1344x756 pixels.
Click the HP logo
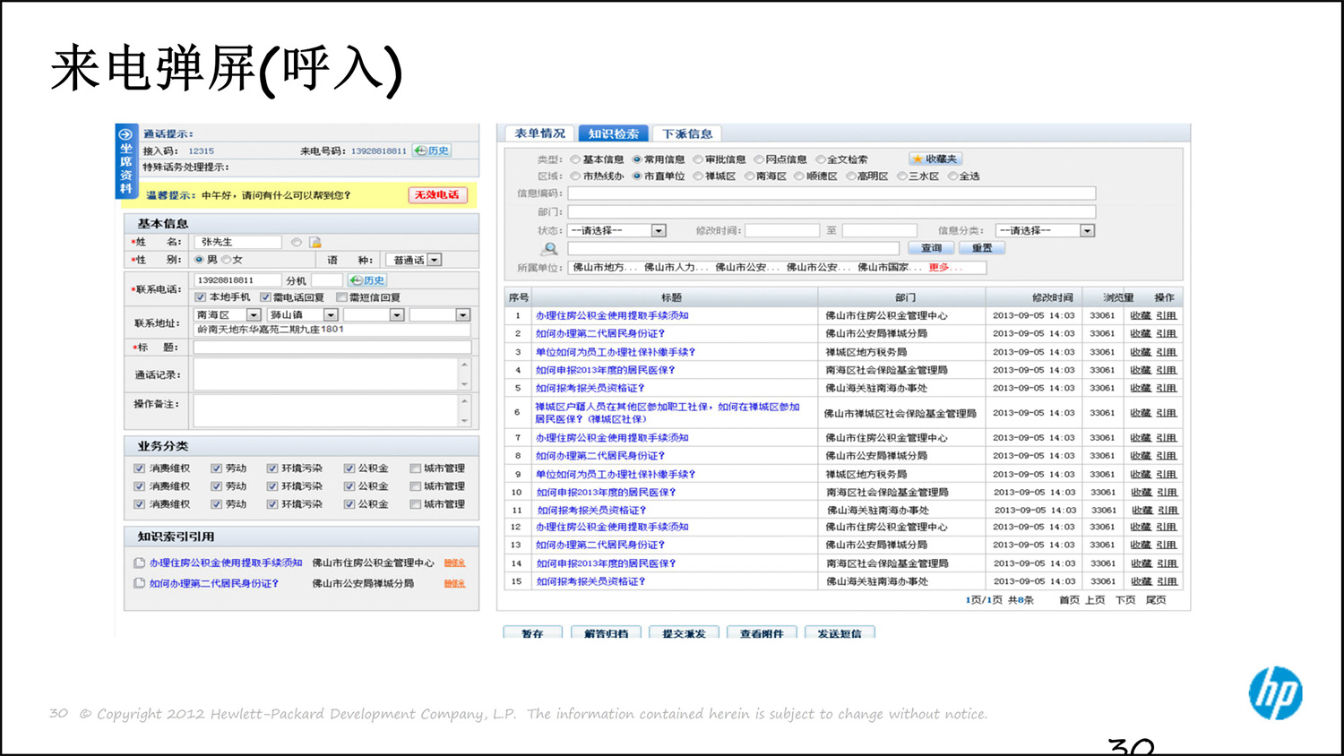click(x=1276, y=692)
